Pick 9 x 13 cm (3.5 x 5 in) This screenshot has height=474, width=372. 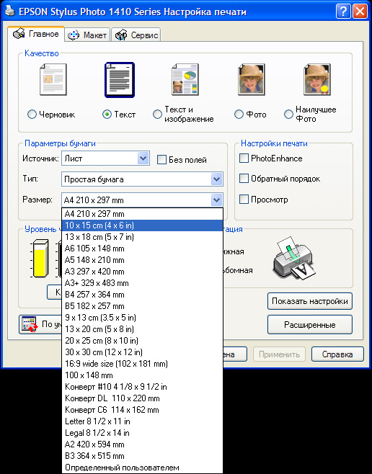point(142,318)
